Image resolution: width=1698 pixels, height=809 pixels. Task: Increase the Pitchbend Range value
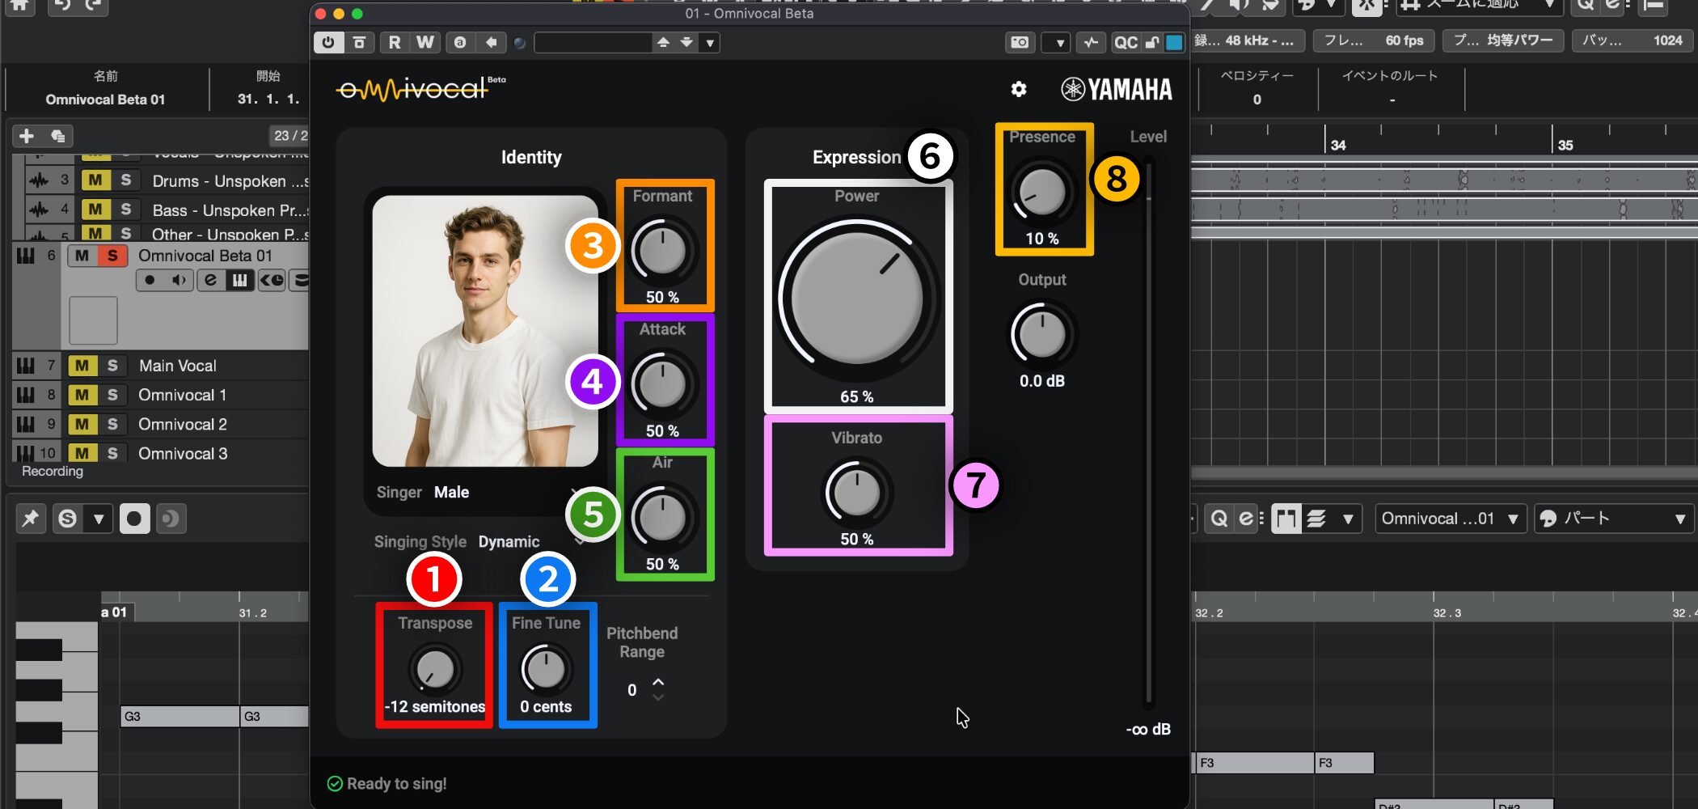coord(658,682)
